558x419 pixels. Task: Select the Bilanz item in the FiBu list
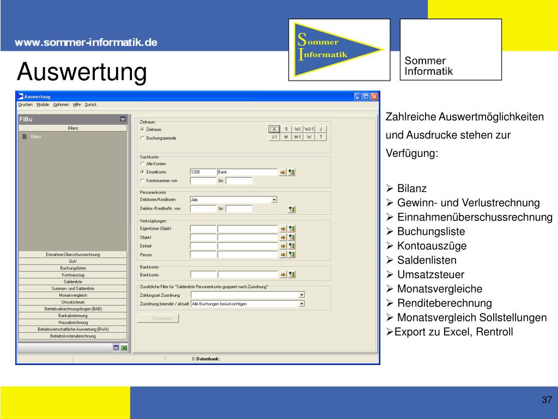pos(35,136)
